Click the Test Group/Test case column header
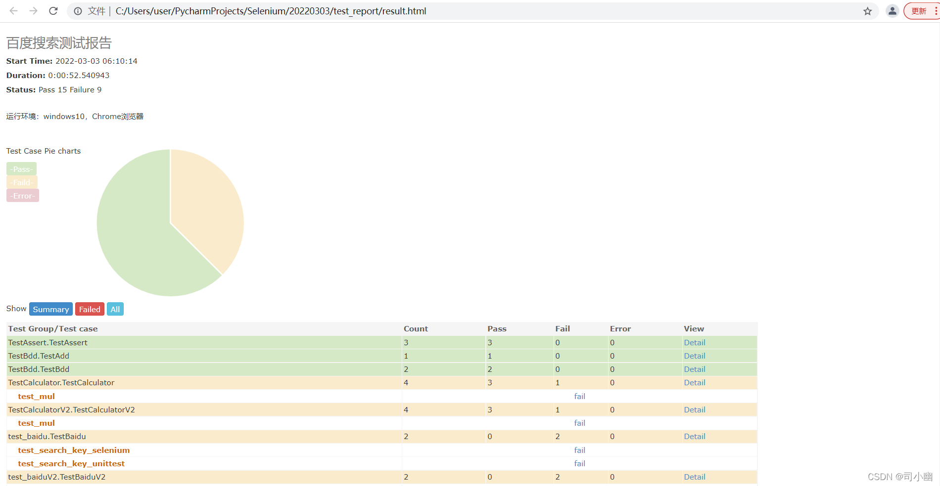The height and width of the screenshot is (486, 940). click(x=53, y=329)
